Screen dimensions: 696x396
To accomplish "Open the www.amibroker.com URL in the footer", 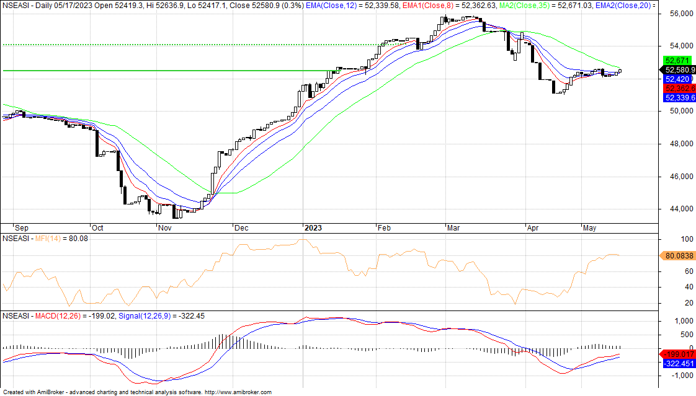I will tap(238, 392).
